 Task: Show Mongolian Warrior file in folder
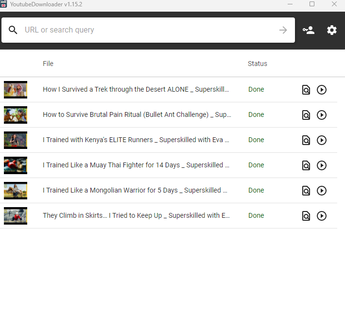pyautogui.click(x=306, y=191)
